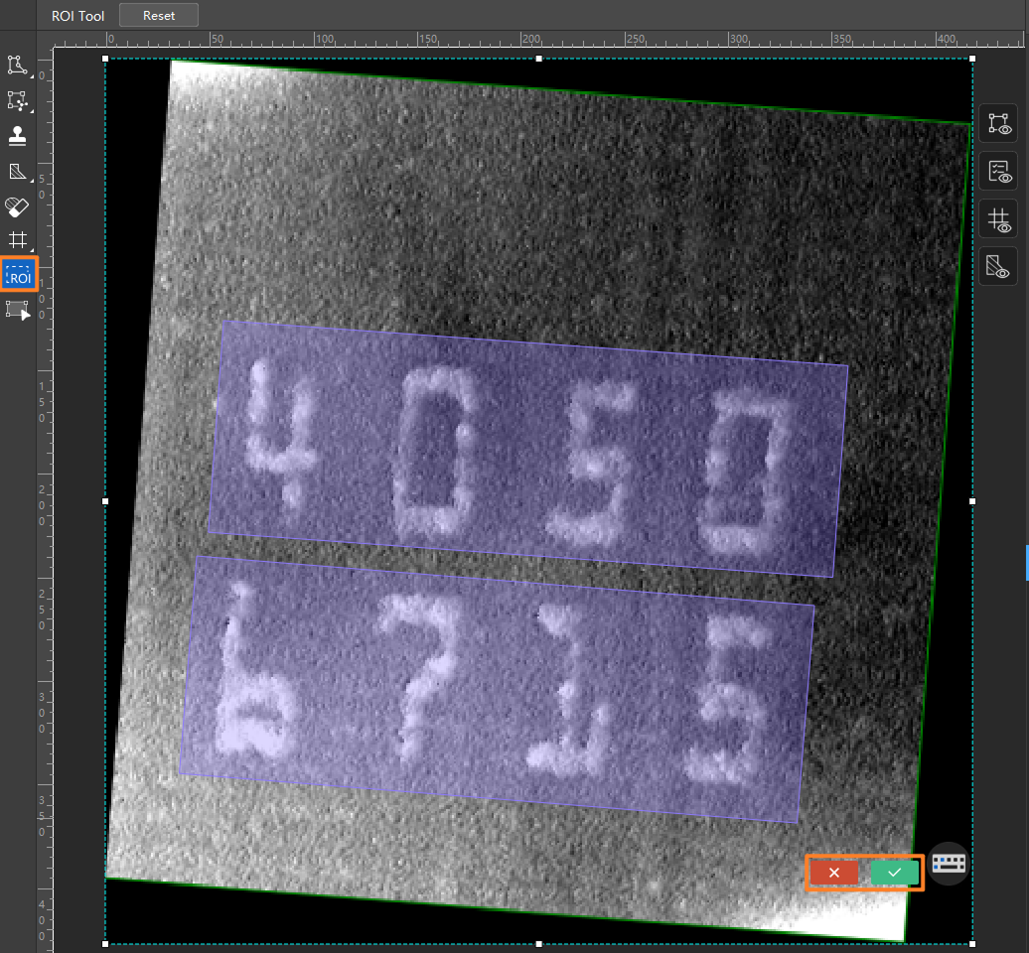
Task: Choose the stamp tool
Action: 17,136
